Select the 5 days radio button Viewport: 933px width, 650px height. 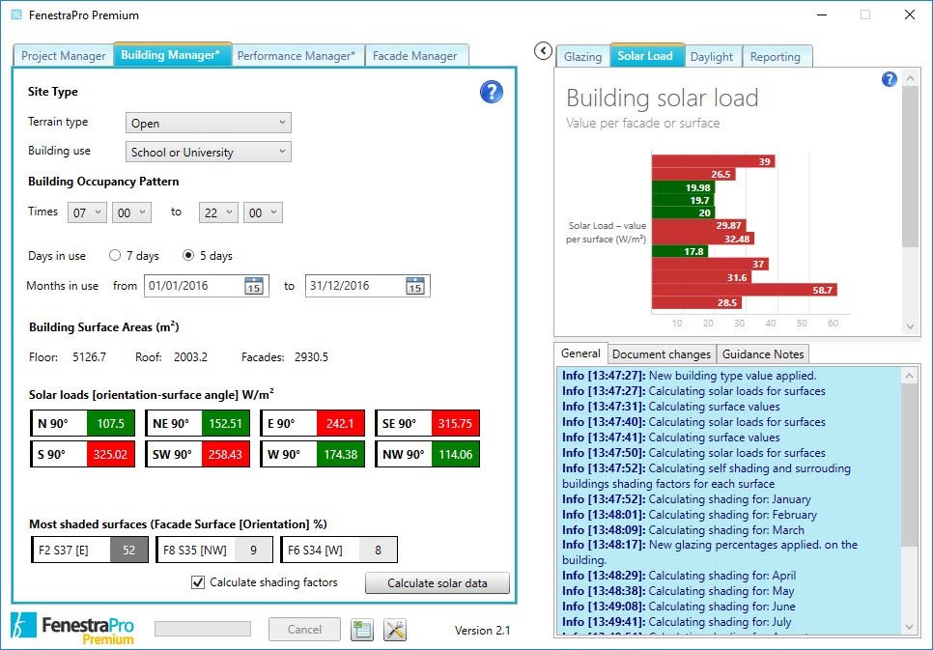(188, 256)
